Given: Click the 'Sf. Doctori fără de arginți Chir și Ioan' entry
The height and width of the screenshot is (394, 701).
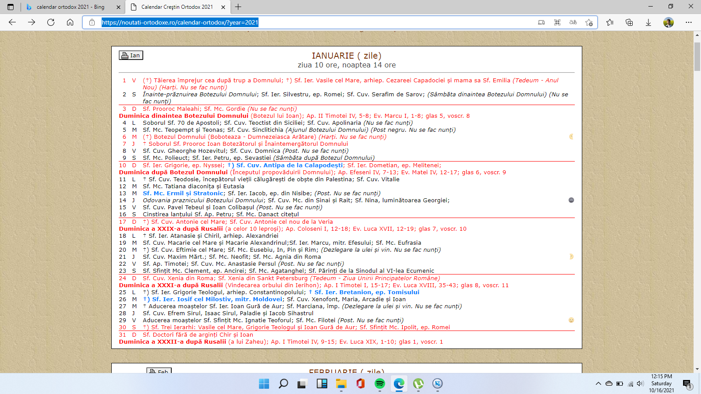Looking at the screenshot, I should 198,334.
